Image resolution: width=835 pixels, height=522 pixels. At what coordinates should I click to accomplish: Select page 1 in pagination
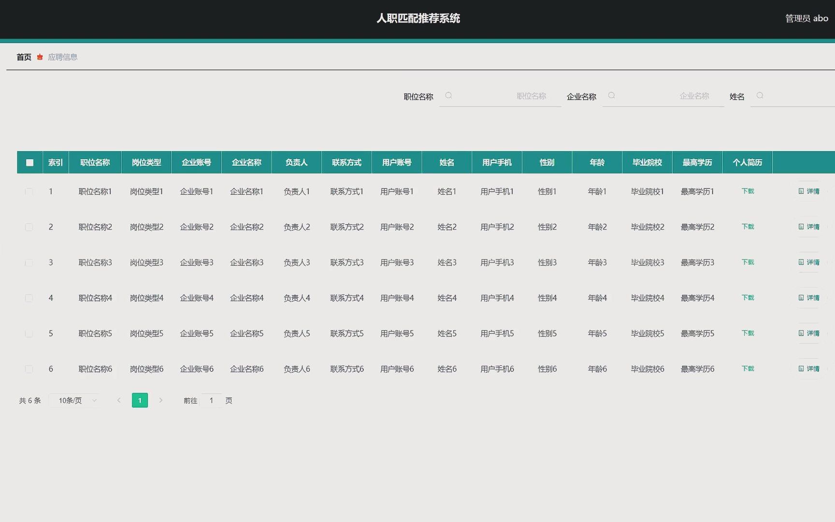[140, 400]
